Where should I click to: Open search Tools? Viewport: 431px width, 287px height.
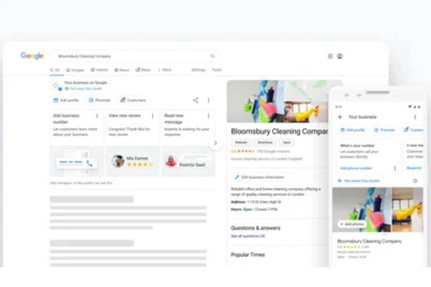tap(217, 70)
